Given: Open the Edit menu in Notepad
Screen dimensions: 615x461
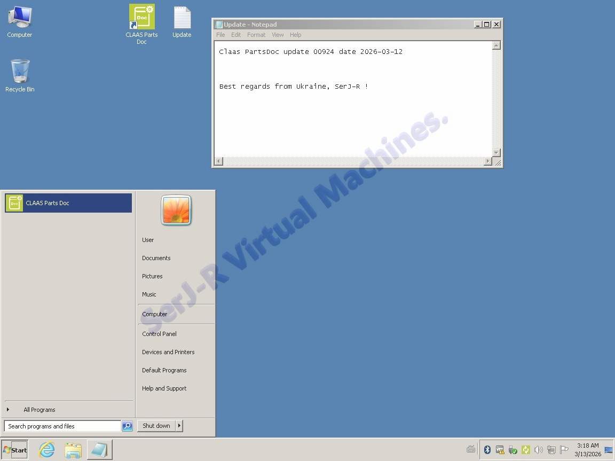Looking at the screenshot, I should [235, 35].
